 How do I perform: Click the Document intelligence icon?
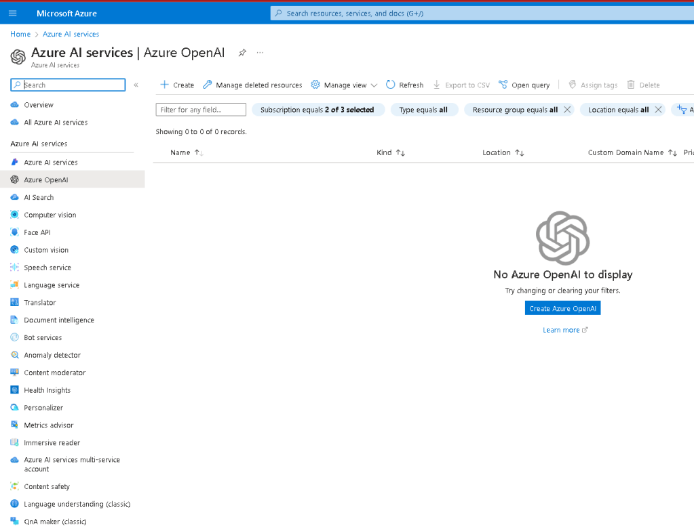click(x=15, y=320)
